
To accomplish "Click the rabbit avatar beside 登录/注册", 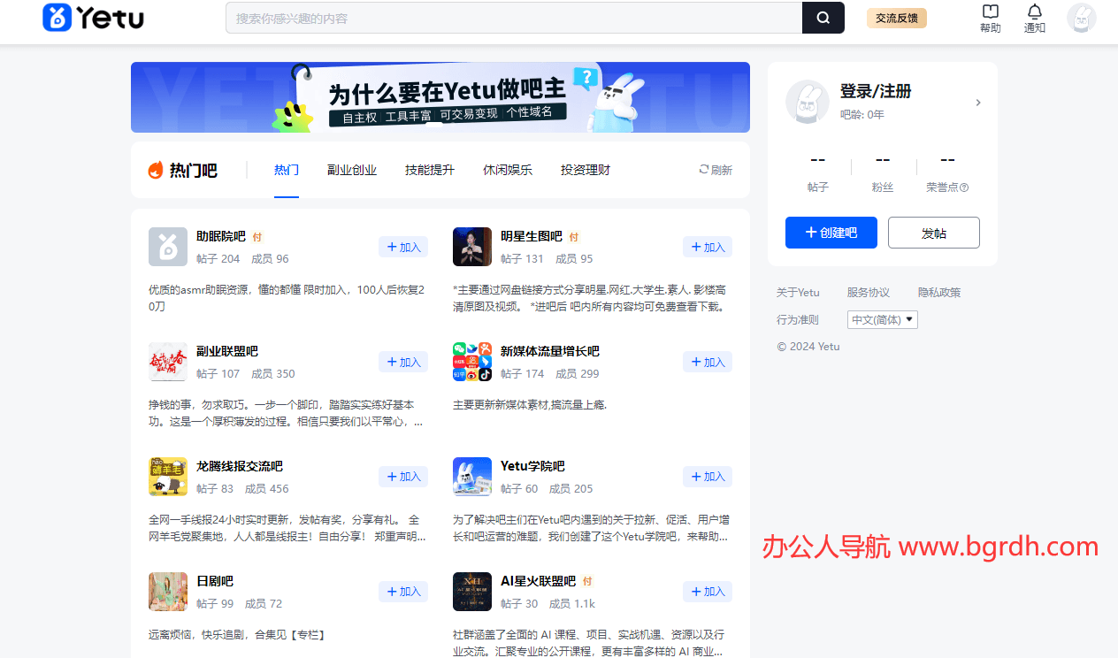I will [x=808, y=102].
